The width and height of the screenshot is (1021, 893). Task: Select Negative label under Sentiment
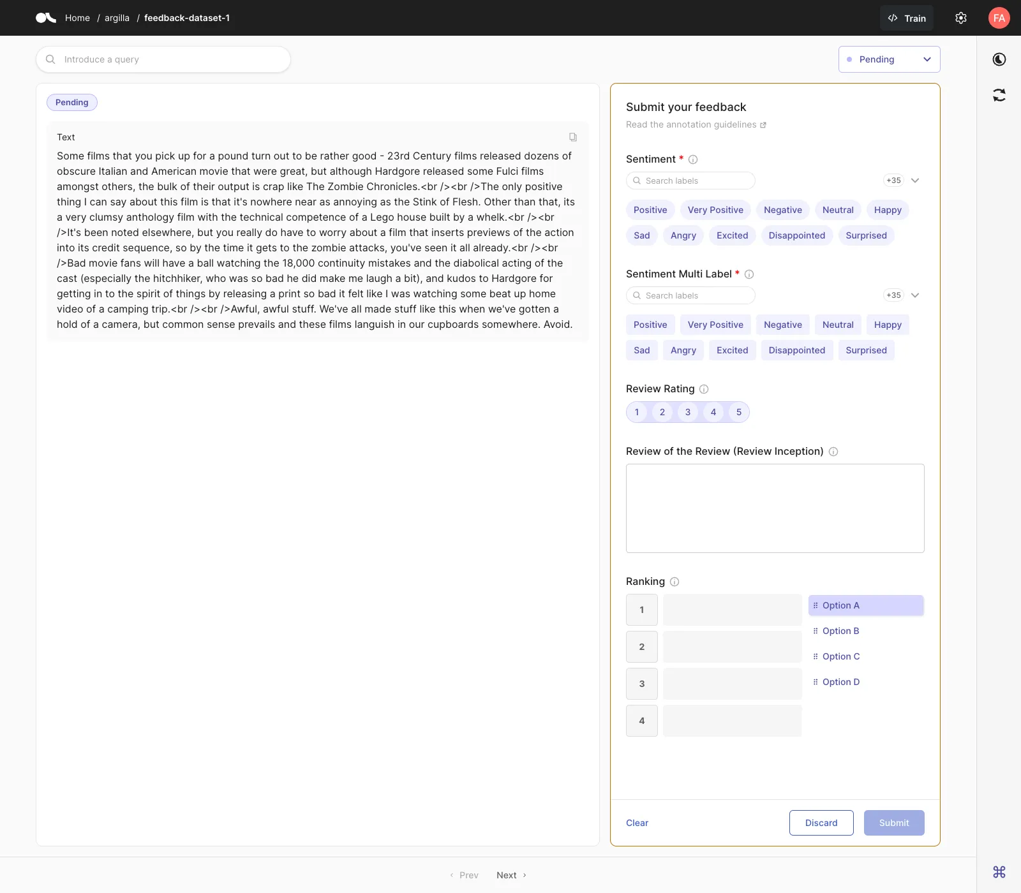coord(783,210)
